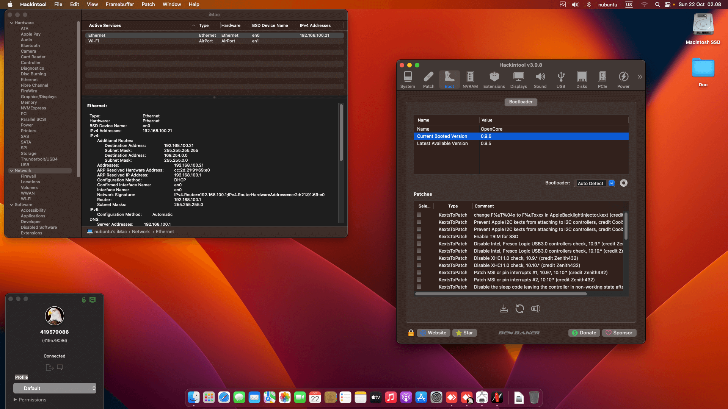The image size is (728, 409).
Task: Toggle checkbox for Fresco Logic USB3.0 10.9 patch
Action: click(x=419, y=244)
